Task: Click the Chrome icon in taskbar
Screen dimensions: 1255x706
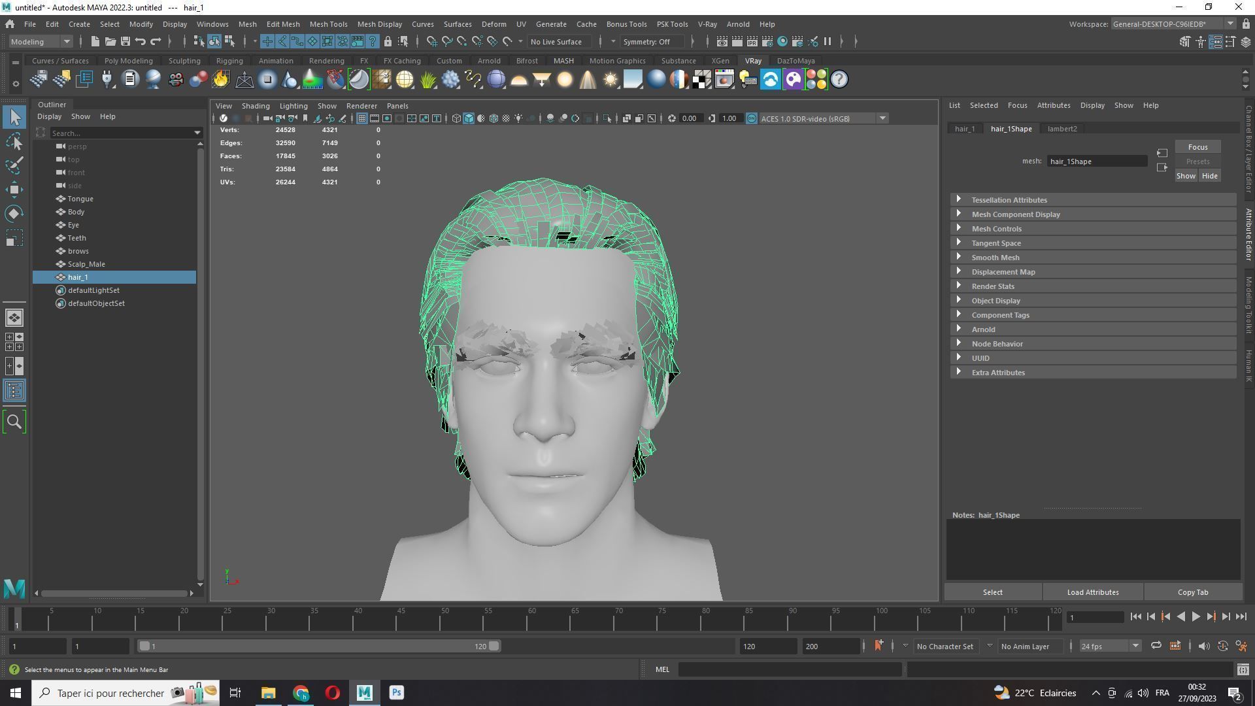Action: 301,693
